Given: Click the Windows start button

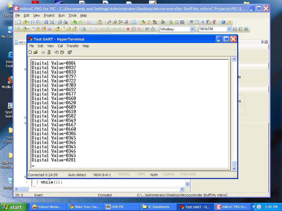Looking at the screenshot, I should tap(14, 207).
